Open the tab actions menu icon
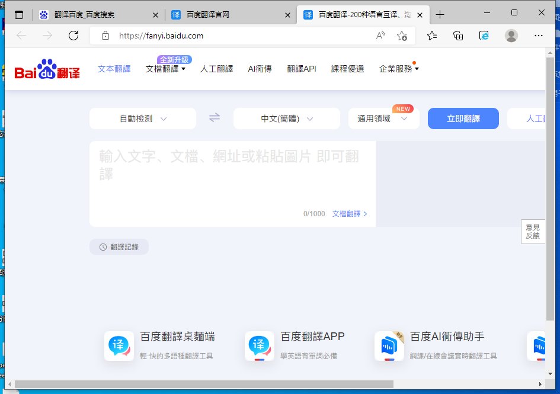This screenshot has width=560, height=394. point(19,15)
